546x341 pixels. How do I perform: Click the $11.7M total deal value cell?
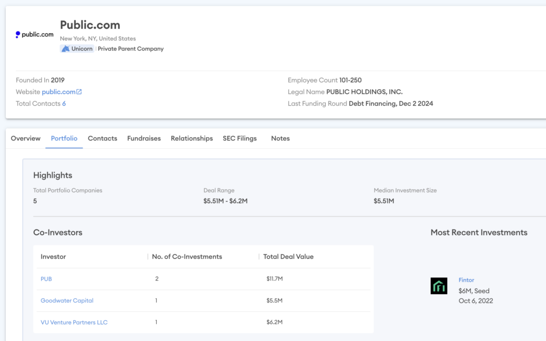pos(275,279)
